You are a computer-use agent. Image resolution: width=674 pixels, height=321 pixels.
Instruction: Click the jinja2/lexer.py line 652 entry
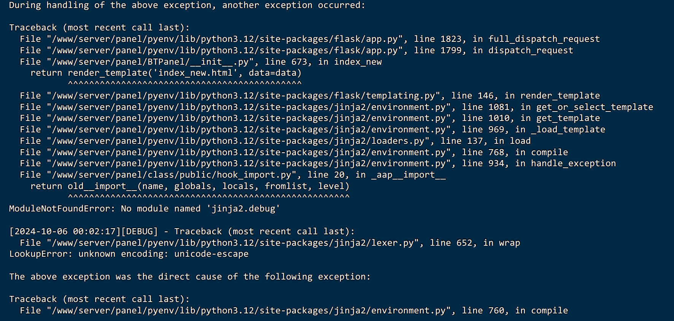pyautogui.click(x=270, y=243)
